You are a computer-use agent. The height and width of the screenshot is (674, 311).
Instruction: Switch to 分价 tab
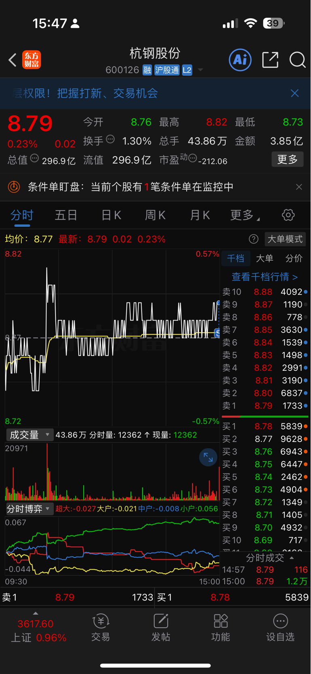(294, 258)
